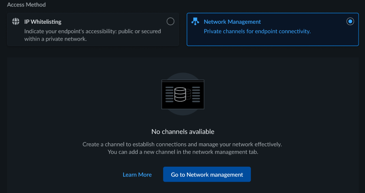This screenshot has width=365, height=193.
Task: Click the Access Method section label
Action: click(26, 5)
